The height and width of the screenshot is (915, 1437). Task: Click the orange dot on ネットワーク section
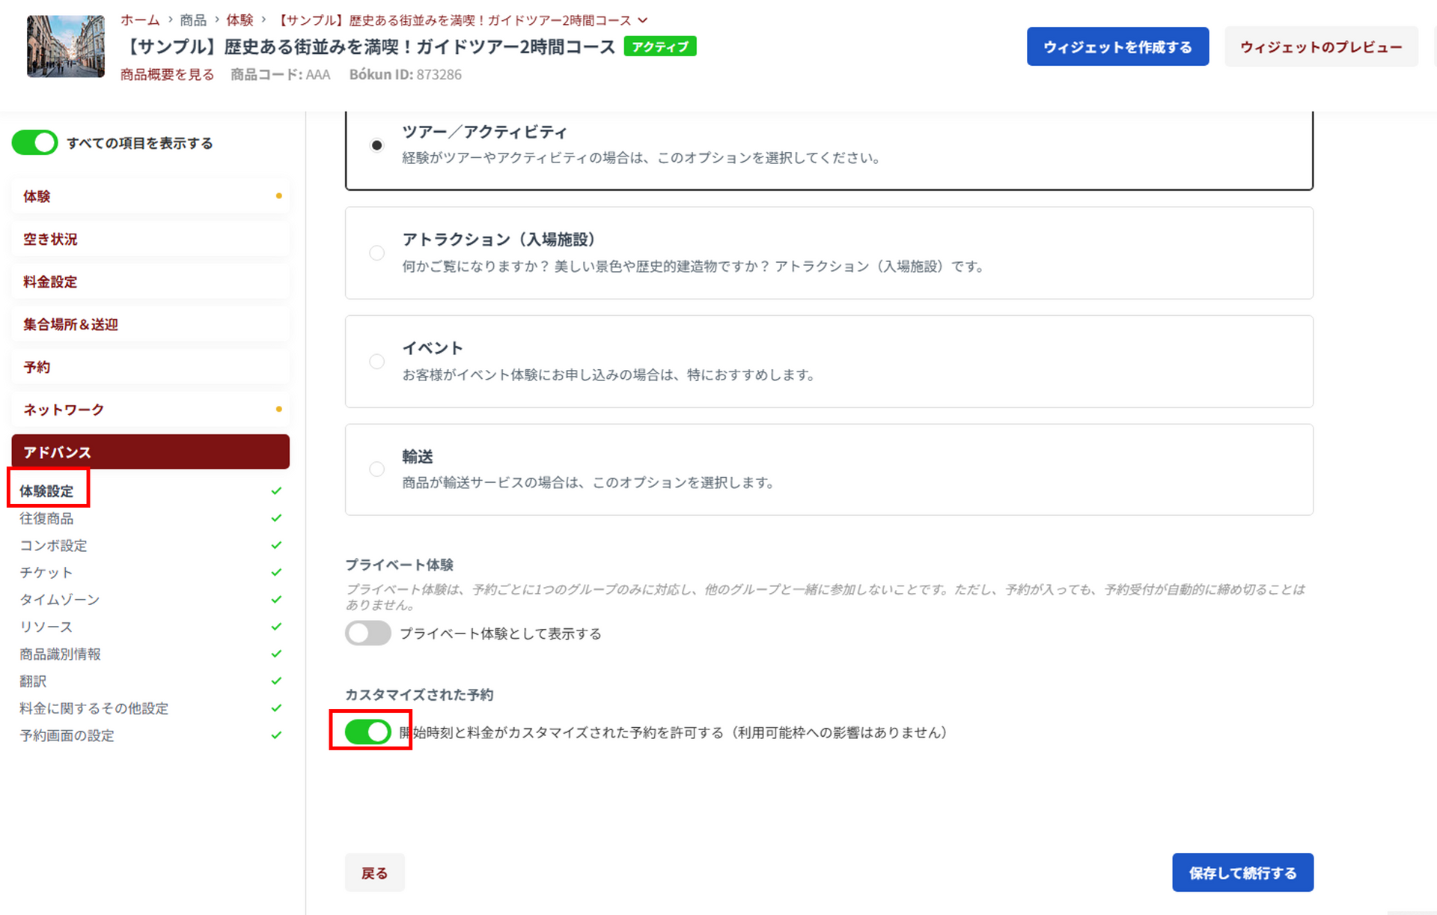coord(279,410)
